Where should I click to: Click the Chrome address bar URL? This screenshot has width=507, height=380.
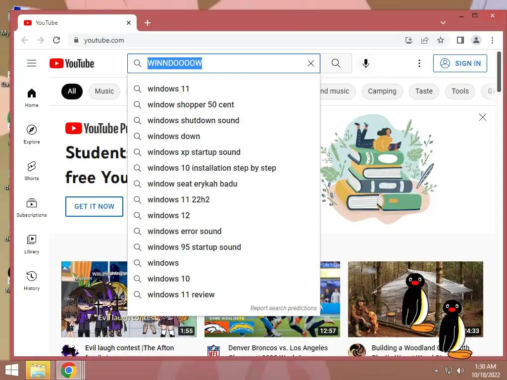pos(104,40)
